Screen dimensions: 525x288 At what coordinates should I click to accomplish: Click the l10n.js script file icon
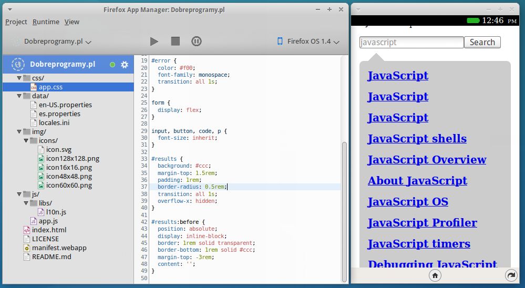click(x=41, y=212)
